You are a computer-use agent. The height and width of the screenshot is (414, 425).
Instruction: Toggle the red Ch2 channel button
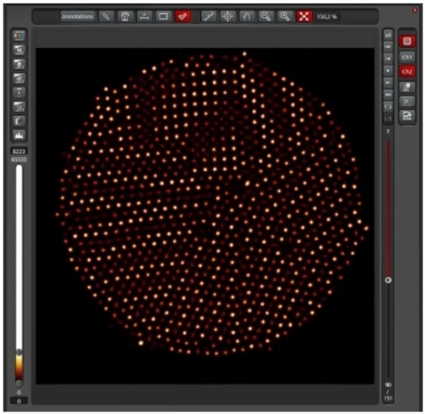pos(407,71)
